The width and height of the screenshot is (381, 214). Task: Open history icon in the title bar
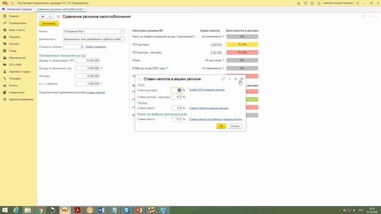(305, 3)
